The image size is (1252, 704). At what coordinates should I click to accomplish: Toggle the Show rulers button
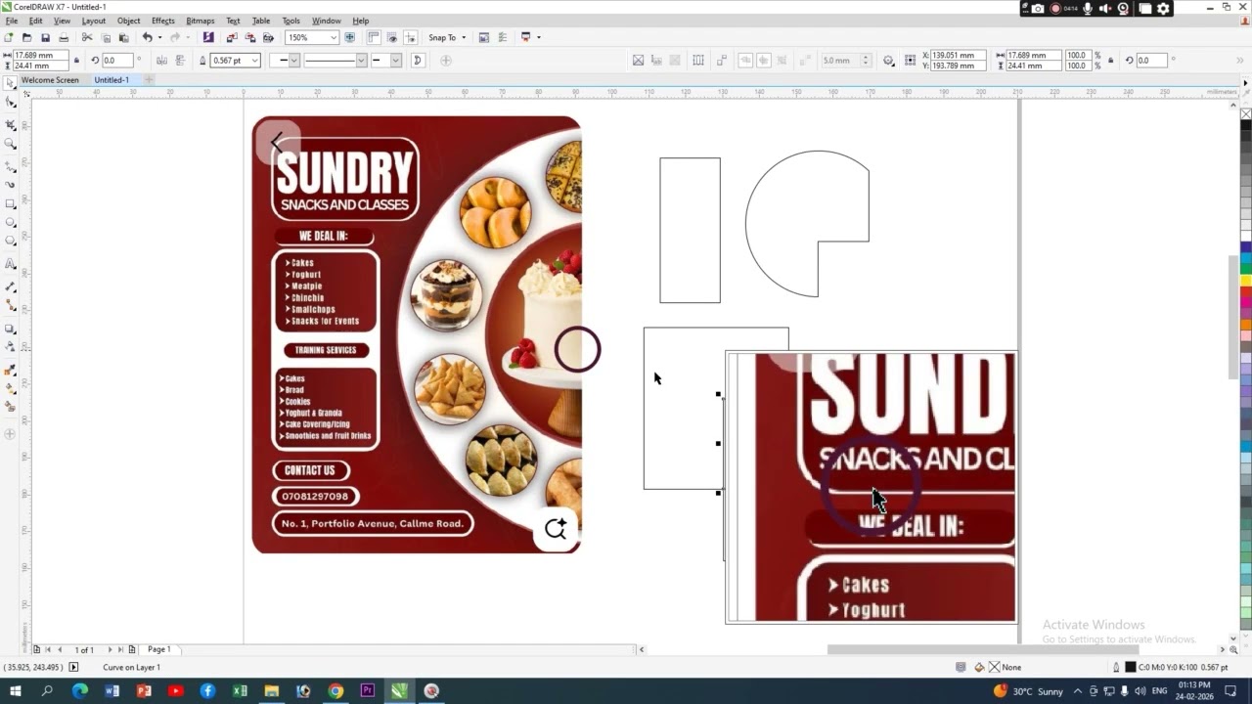coord(374,37)
